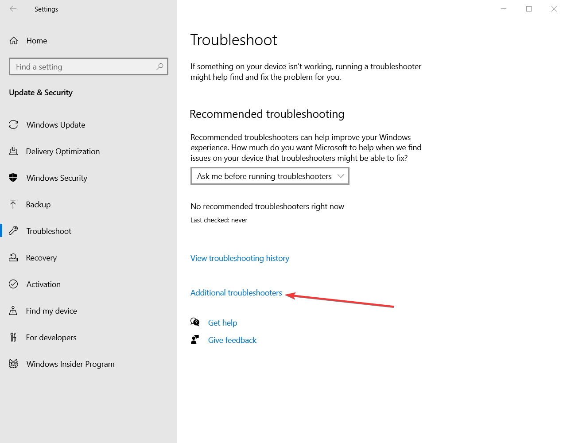Click the 'Recommended troubleshooting' heading

click(x=267, y=114)
